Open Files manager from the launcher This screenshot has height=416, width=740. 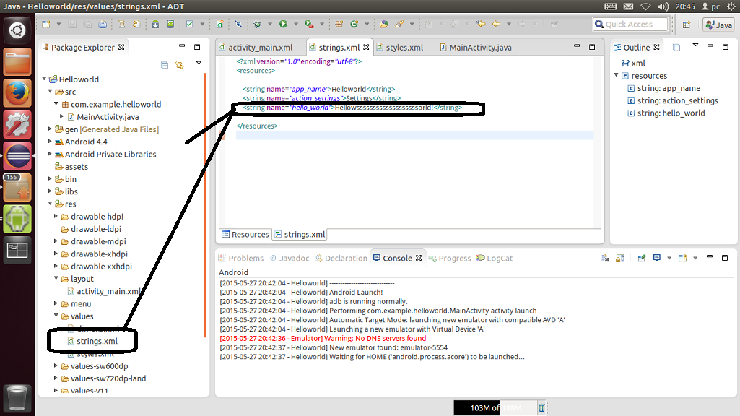(17, 61)
